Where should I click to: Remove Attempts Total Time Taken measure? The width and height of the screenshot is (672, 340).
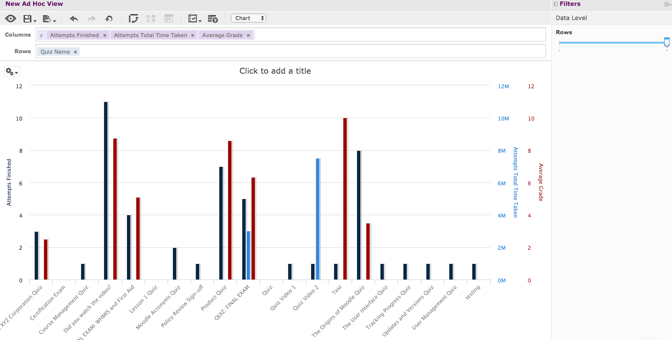coord(193,35)
